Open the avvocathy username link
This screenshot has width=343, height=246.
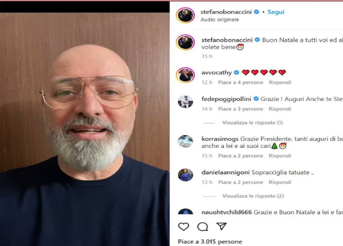coord(216,73)
